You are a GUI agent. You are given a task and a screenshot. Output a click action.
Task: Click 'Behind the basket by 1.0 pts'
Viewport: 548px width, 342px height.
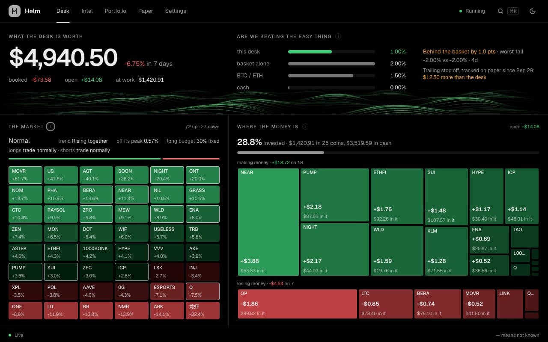459,51
